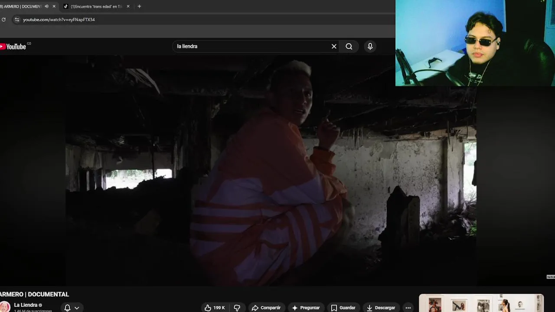Click the URL youtube.com/watch address field
This screenshot has height=312, width=555.
tap(59, 19)
